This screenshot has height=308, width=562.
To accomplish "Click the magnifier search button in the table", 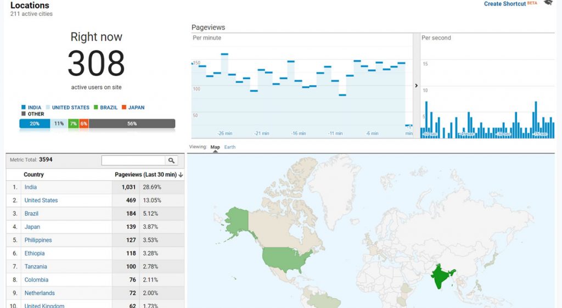I will [x=172, y=160].
